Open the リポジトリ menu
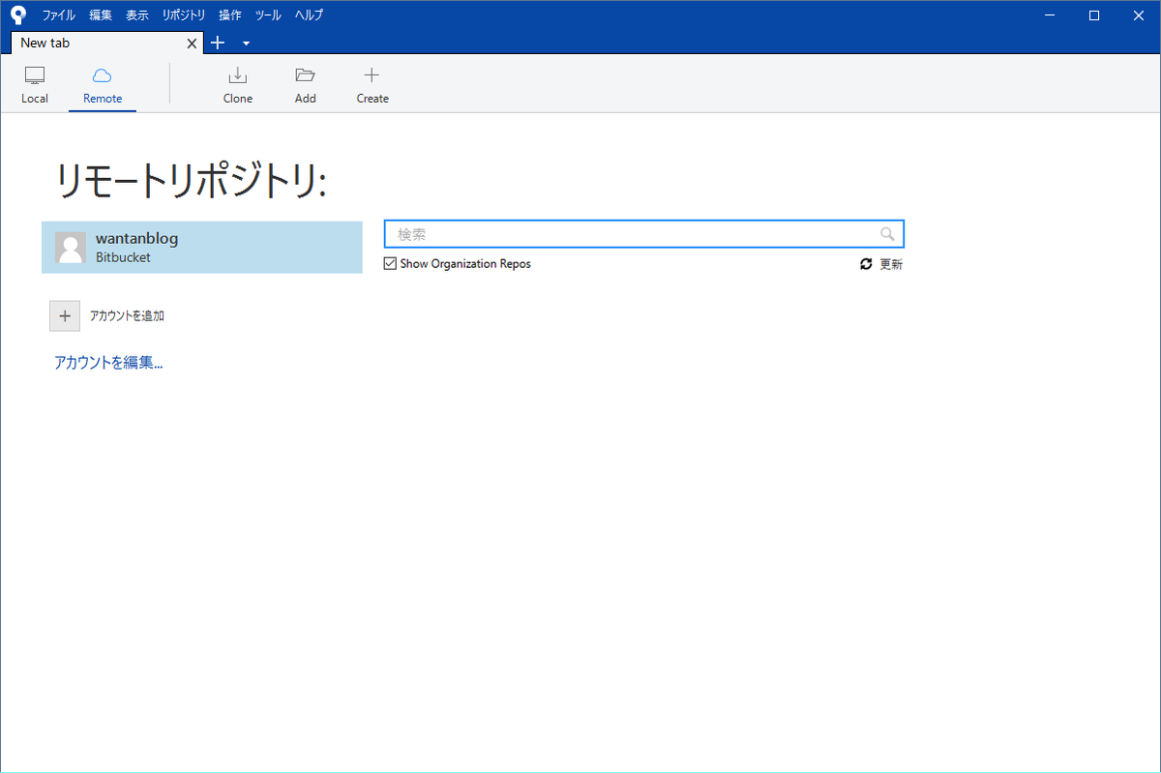This screenshot has width=1161, height=773. (183, 15)
